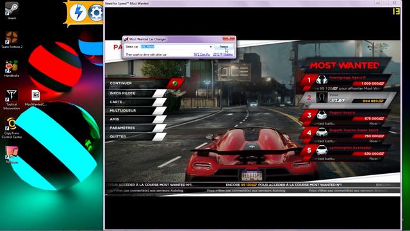Click the Freeze button

coord(224,47)
